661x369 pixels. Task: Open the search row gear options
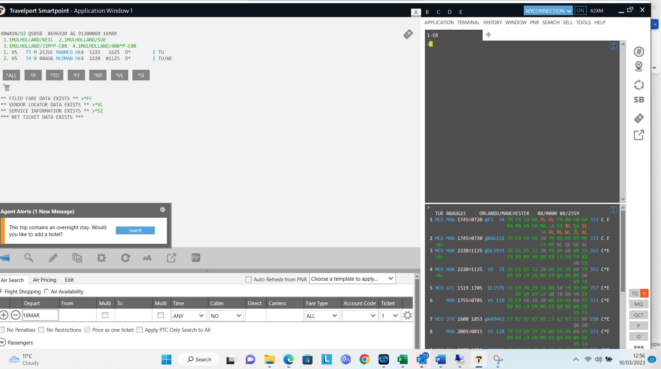point(408,315)
